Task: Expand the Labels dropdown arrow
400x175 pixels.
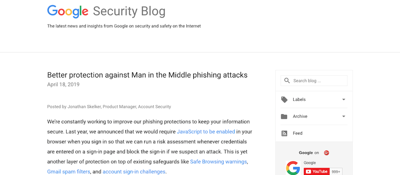Action: 344,100
